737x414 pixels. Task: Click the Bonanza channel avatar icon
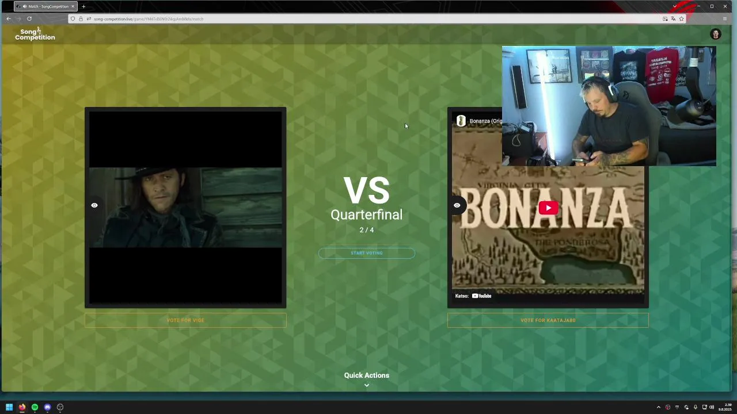(x=461, y=121)
